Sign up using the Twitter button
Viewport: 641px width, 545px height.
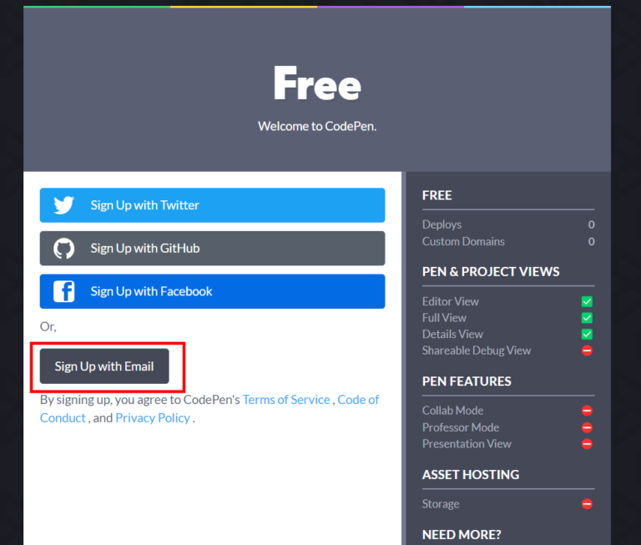click(212, 205)
